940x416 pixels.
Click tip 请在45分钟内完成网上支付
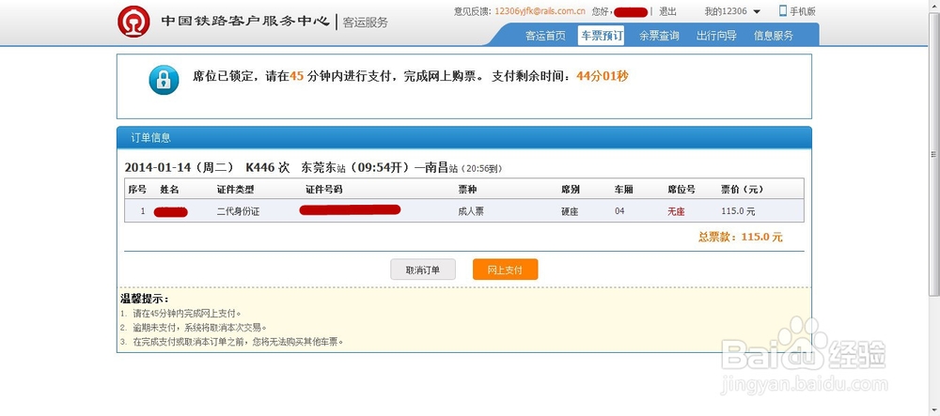click(187, 313)
